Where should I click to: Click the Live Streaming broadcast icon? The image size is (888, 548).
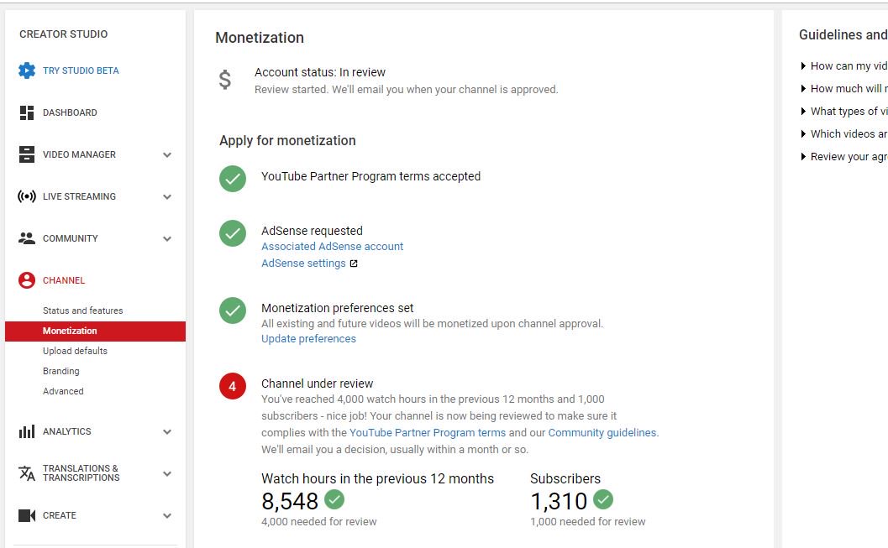27,196
